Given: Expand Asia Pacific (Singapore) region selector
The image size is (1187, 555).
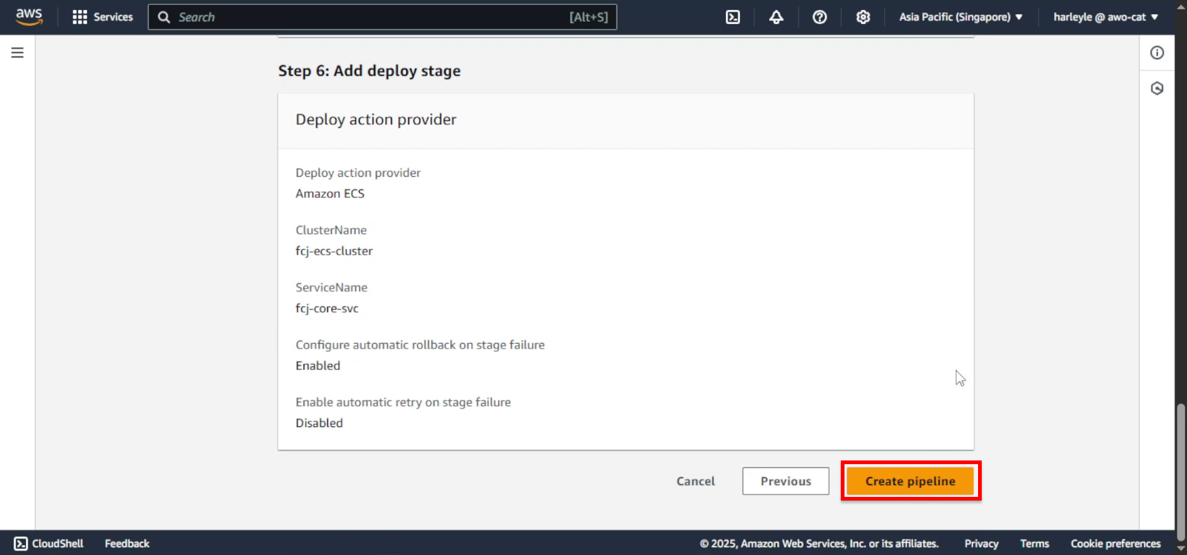Looking at the screenshot, I should (x=961, y=17).
